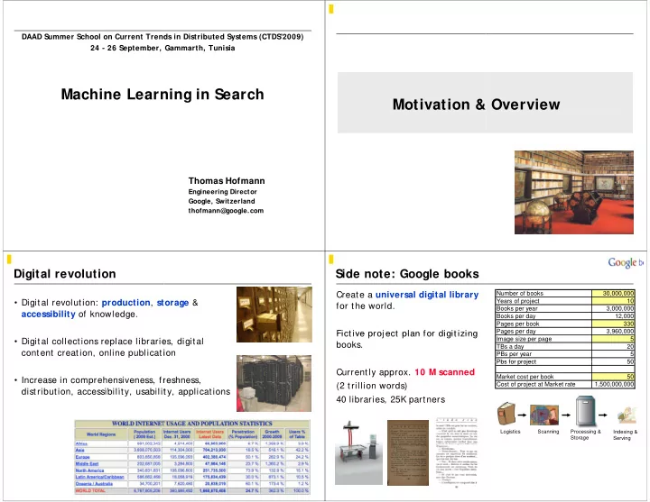Click the card catalog archive photo
Screen dimensions: 650x502
(274, 315)
